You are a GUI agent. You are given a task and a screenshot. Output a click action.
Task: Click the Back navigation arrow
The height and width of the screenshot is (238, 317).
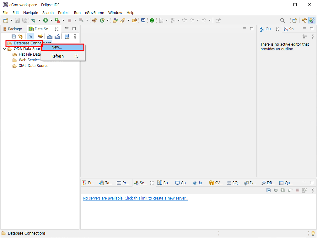(x=192, y=20)
